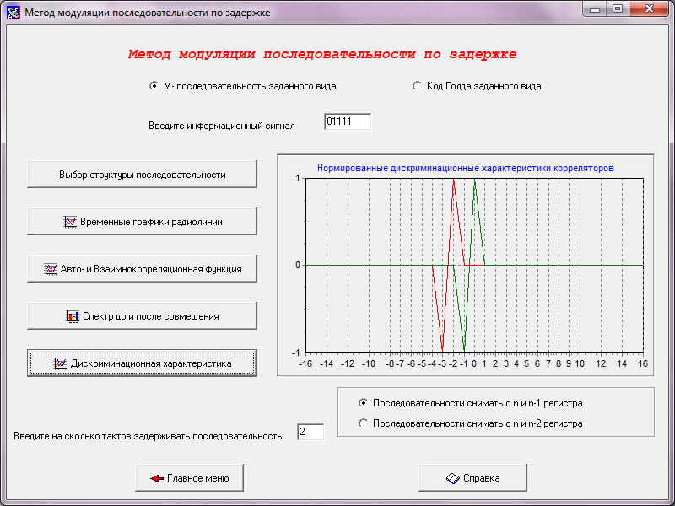
Task: Click x-axis label 16 on the chart
Action: 643,363
